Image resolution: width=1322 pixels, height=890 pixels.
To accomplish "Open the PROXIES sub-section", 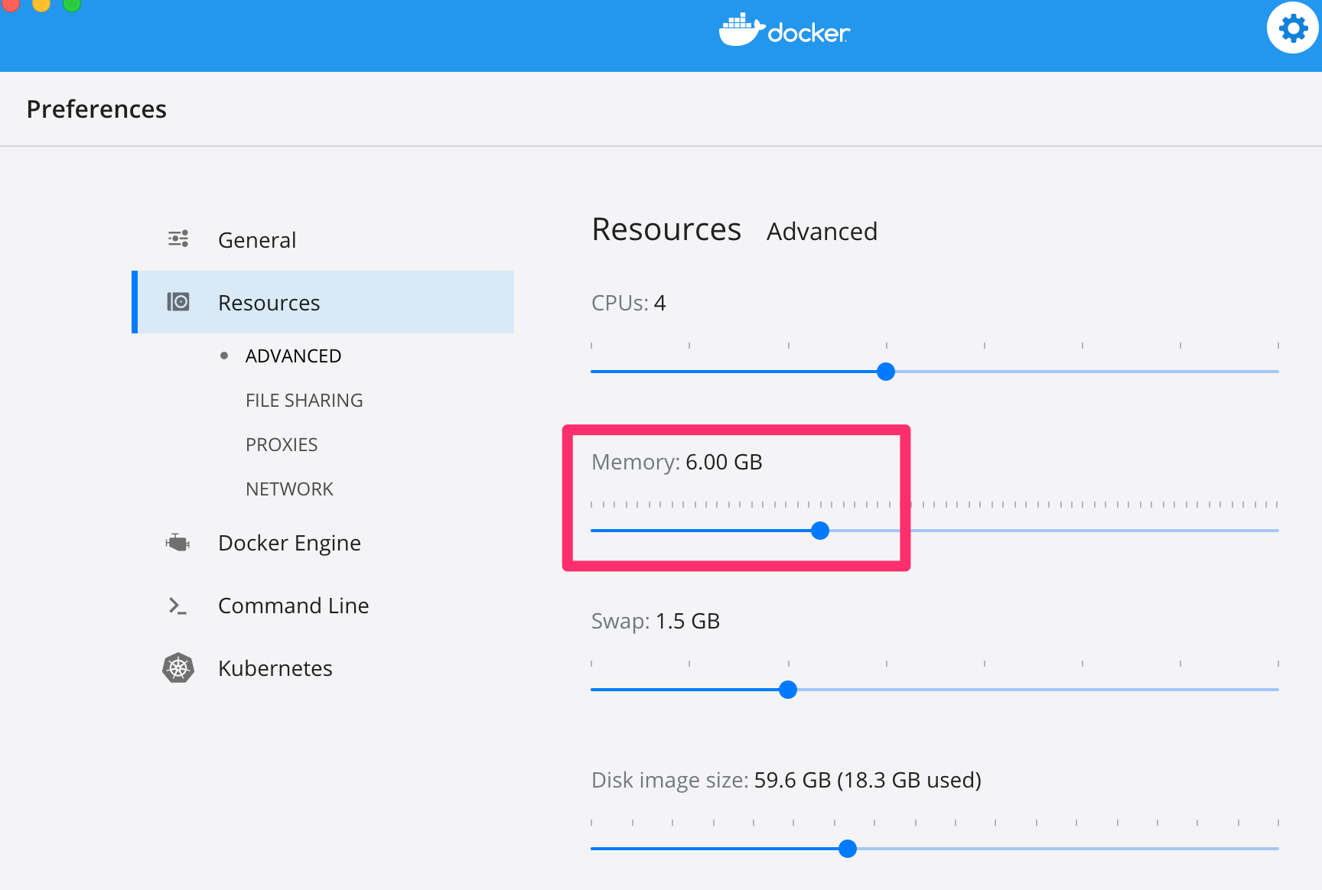I will [282, 444].
